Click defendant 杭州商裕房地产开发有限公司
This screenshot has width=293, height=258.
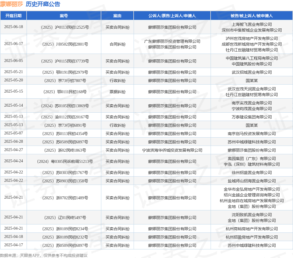[x=252, y=229]
